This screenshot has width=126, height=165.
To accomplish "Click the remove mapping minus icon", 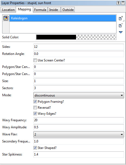I will (x=121, y=25).
